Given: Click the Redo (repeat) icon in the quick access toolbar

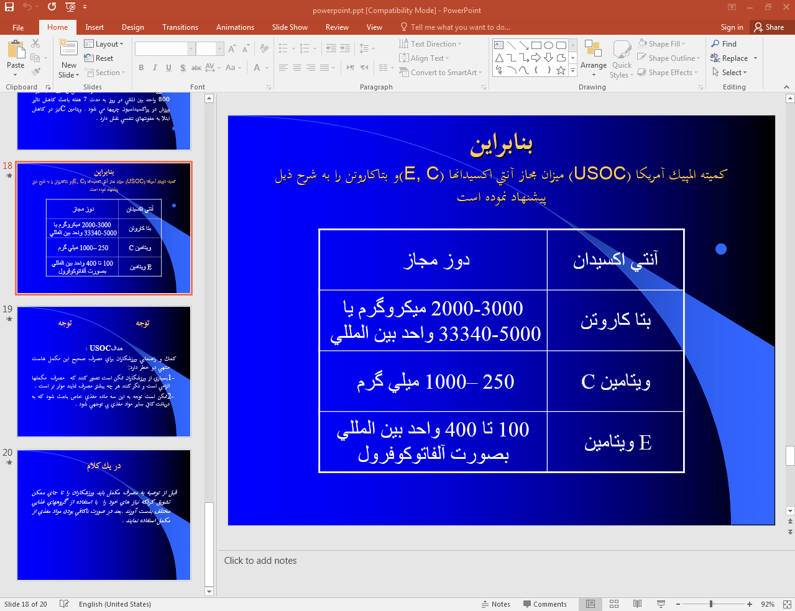Looking at the screenshot, I should point(52,7).
